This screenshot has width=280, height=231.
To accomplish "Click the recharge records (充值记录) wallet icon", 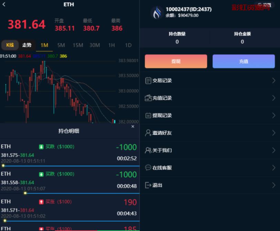I will (148, 98).
